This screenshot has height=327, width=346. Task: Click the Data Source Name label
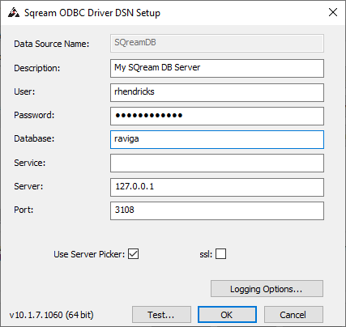[x=52, y=44]
